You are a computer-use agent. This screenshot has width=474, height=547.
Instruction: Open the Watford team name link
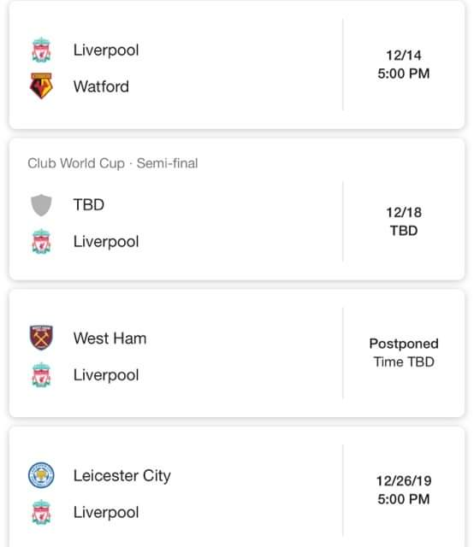click(x=101, y=86)
